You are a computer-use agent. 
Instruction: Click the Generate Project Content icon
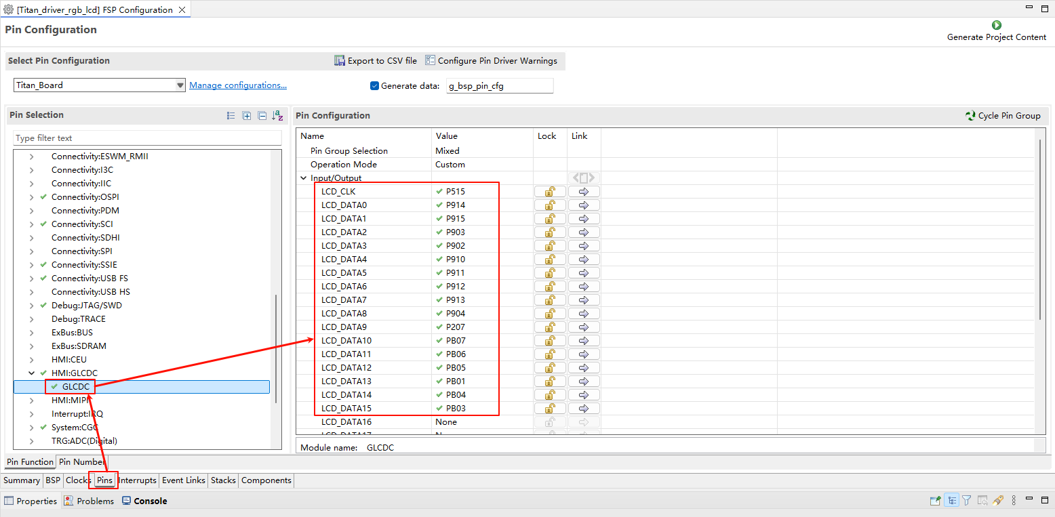tap(996, 25)
